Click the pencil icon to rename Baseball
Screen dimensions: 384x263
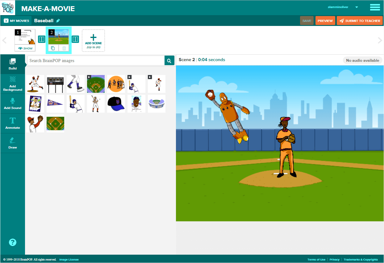(58, 21)
